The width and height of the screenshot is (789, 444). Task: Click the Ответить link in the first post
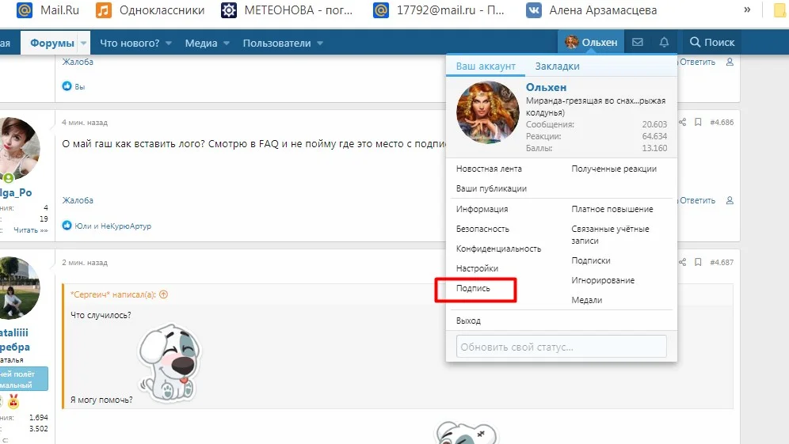696,62
